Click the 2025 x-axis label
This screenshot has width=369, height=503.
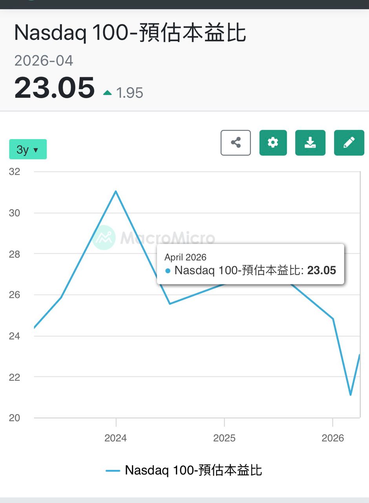[x=224, y=438]
